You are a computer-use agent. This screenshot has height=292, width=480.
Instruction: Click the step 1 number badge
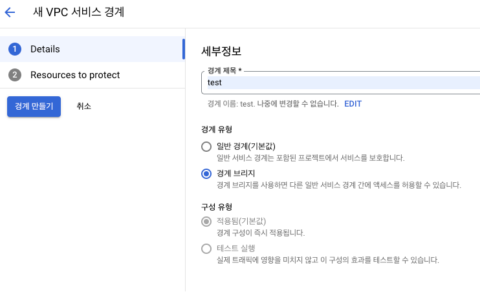(x=15, y=49)
